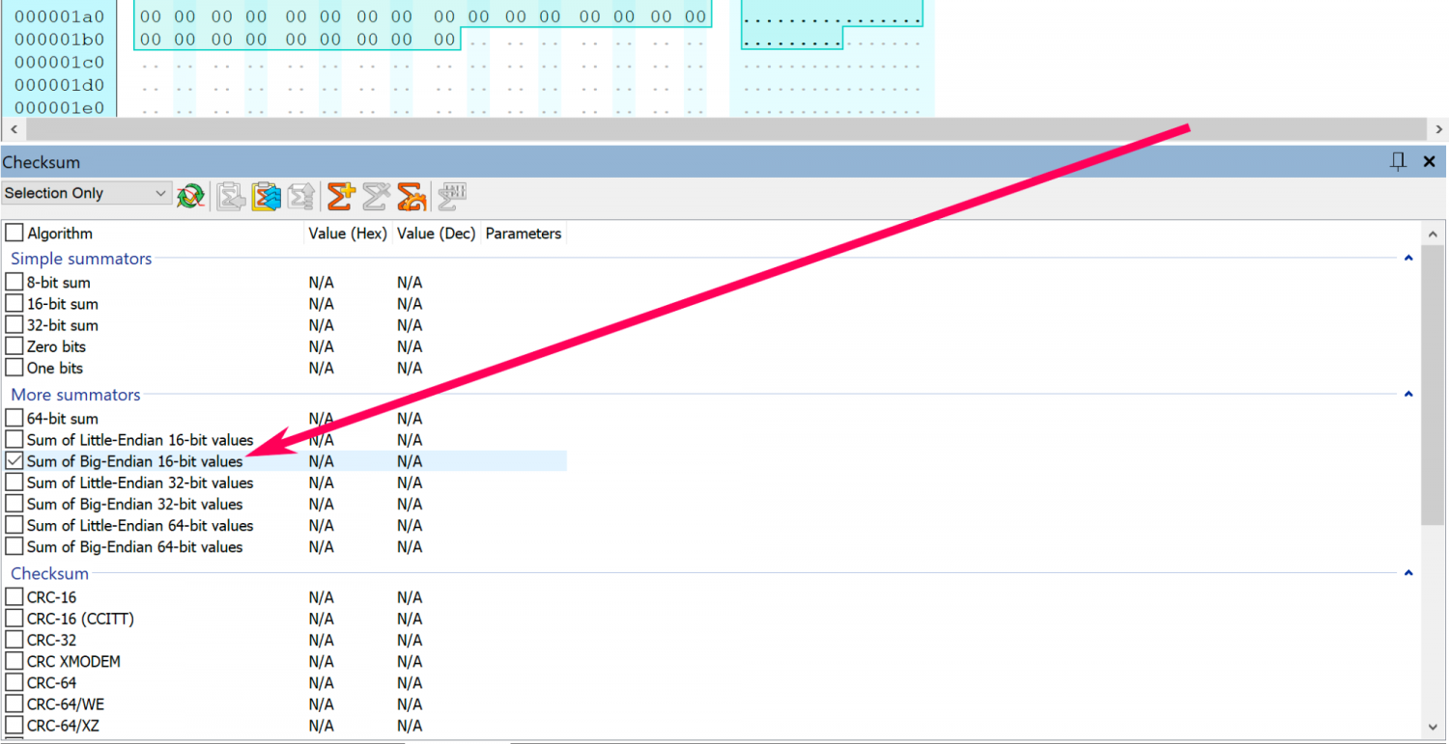This screenshot has height=744, width=1449.
Task: Click the checksum list vertical scrollbar thumb
Action: [1434, 386]
